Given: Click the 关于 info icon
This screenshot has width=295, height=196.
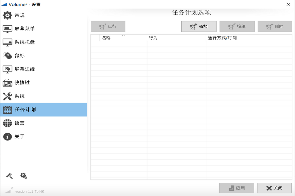Looking at the screenshot, I should [x=7, y=136].
